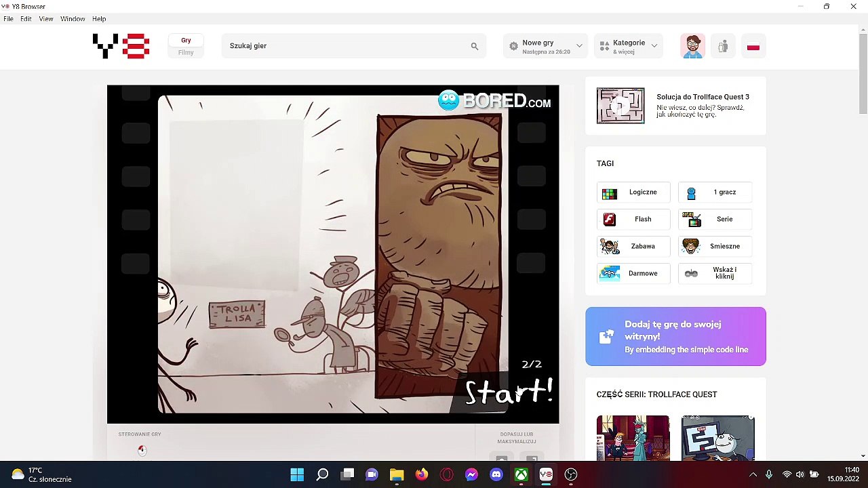Select the Logiczne tag
The height and width of the screenshot is (488, 868).
633,192
